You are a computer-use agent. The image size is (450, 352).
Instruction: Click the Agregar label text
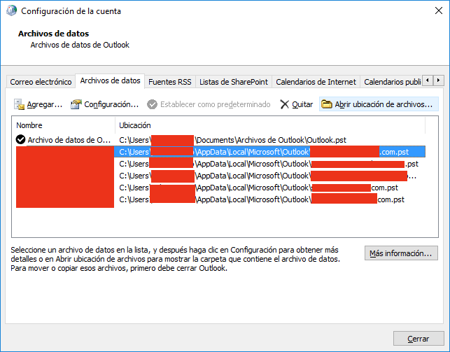(x=45, y=104)
